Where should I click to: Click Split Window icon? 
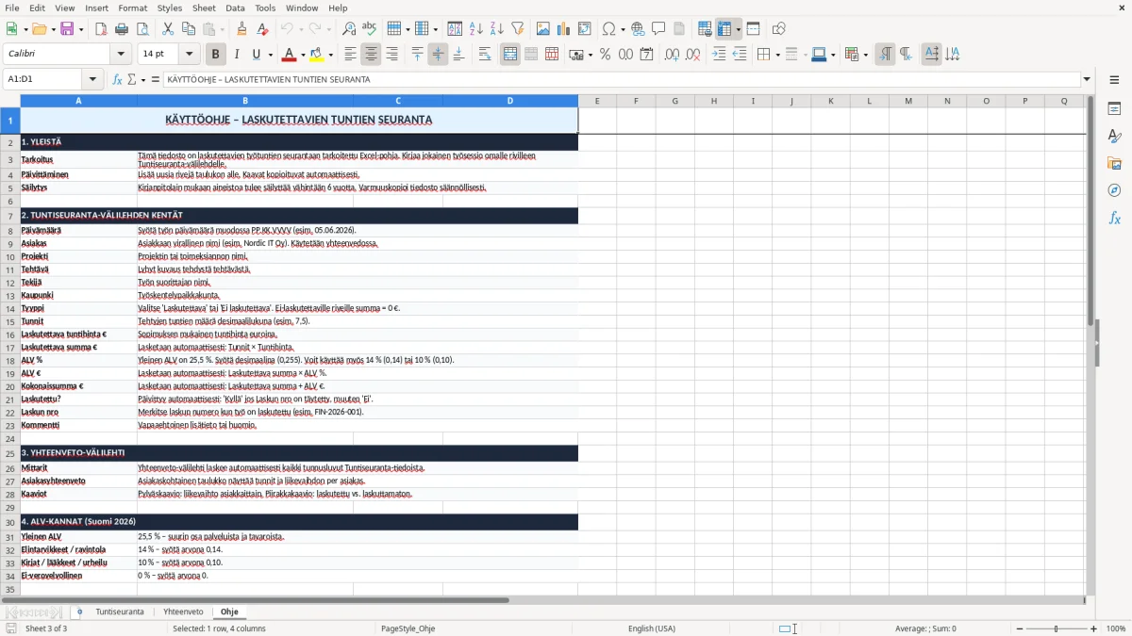pos(754,29)
